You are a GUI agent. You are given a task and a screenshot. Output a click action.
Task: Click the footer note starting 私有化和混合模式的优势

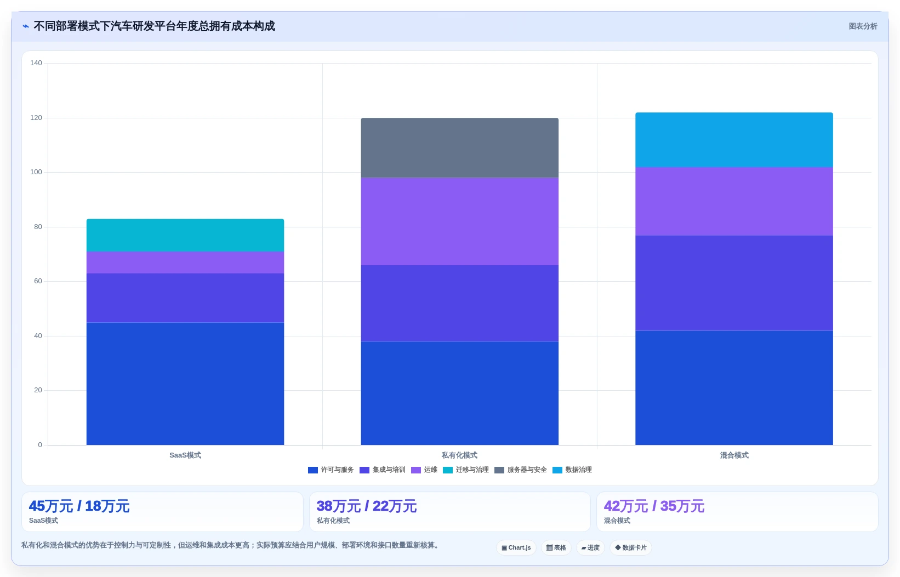(x=231, y=545)
